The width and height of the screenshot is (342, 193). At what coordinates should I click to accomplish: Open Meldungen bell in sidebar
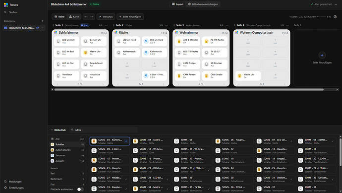pyautogui.click(x=5, y=182)
